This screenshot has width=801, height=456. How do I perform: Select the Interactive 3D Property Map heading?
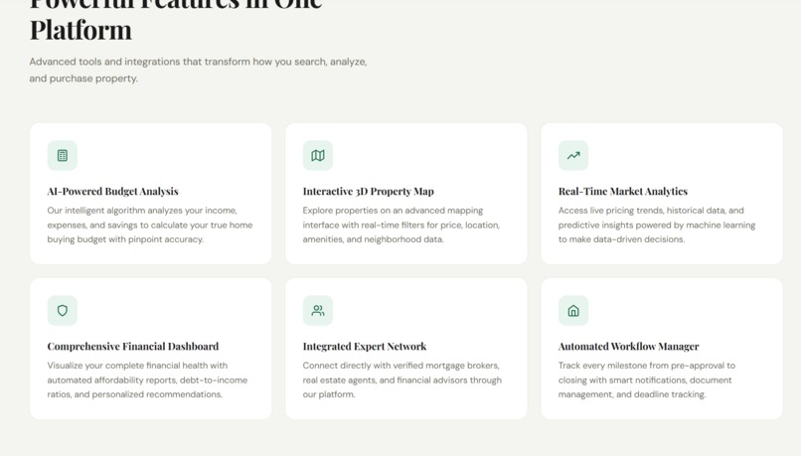tap(369, 192)
